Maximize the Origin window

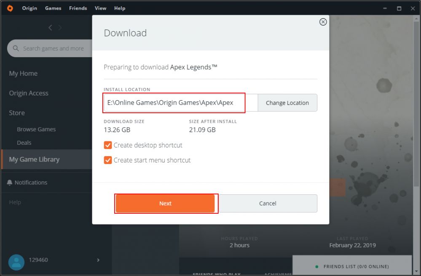399,8
